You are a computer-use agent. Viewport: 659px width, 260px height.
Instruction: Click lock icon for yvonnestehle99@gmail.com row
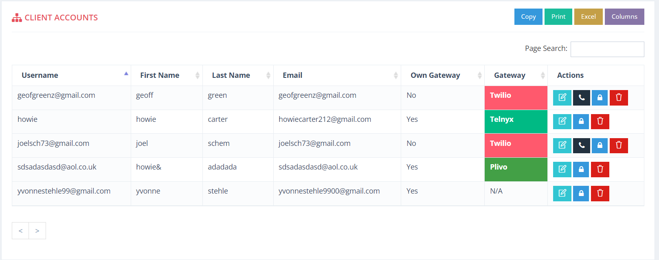click(581, 193)
